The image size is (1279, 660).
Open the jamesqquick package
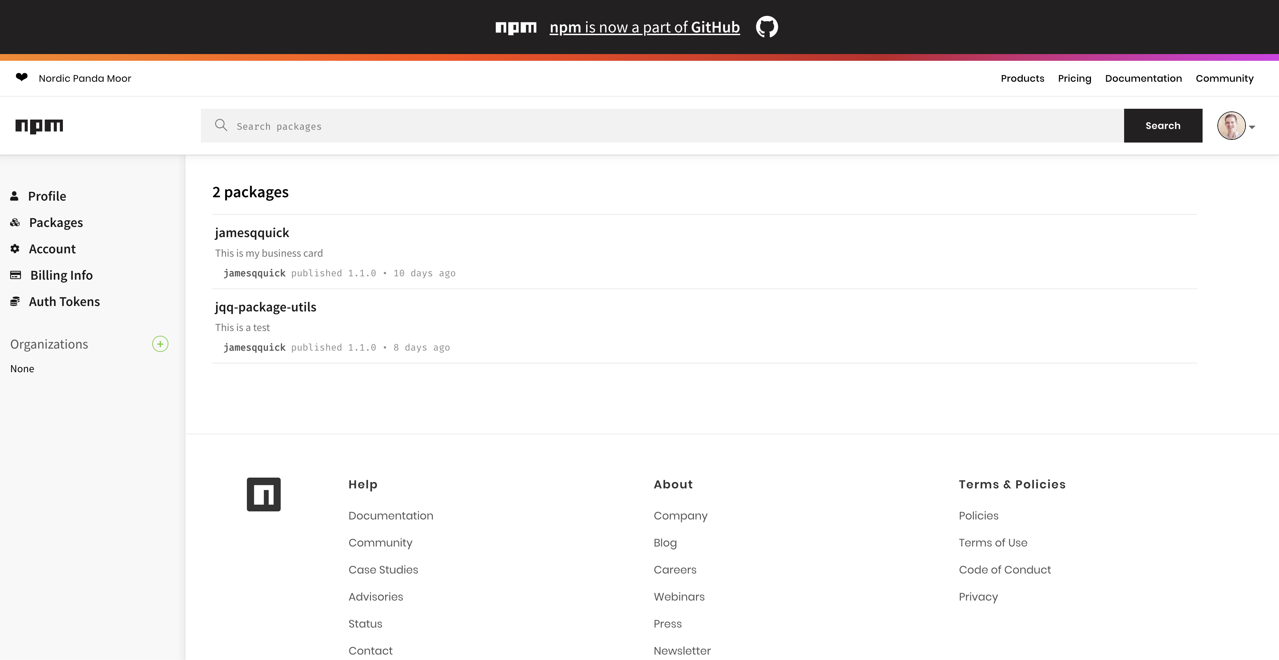pos(252,233)
